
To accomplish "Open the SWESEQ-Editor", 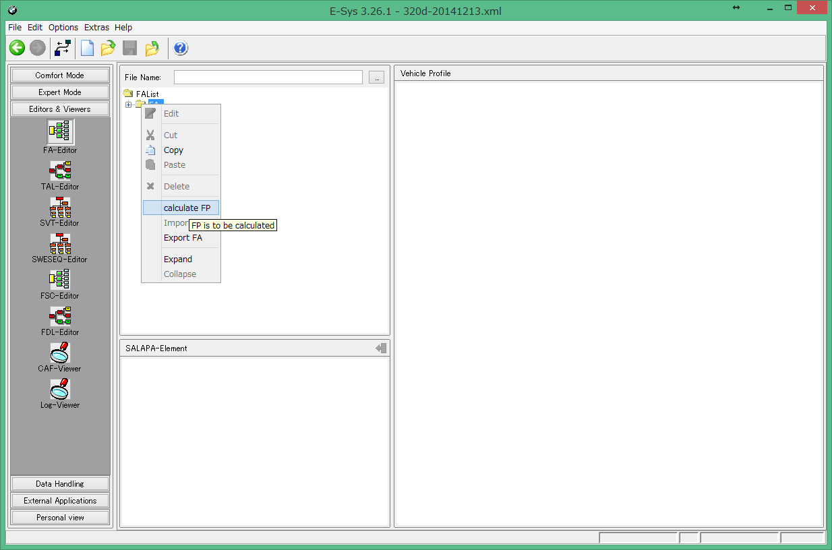I will tap(60, 243).
